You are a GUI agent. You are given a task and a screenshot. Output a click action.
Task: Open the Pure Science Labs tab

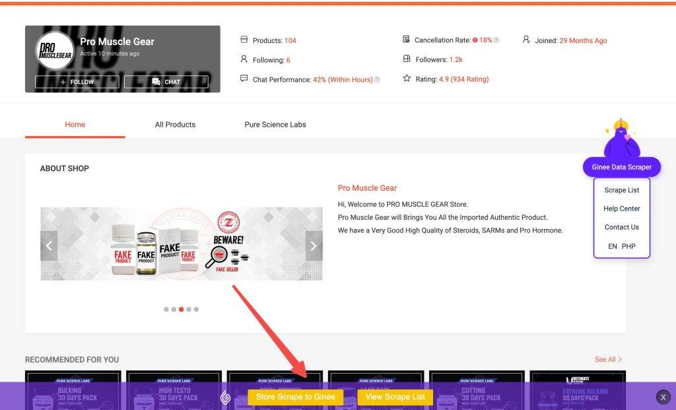click(275, 125)
